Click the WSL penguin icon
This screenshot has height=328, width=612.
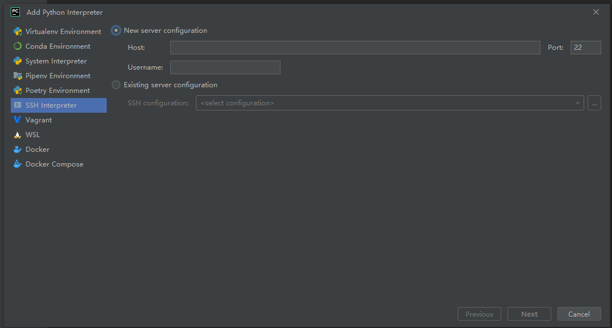18,135
